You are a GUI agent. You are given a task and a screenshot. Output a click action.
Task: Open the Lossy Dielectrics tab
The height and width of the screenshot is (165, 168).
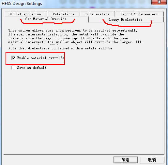pos(126,19)
